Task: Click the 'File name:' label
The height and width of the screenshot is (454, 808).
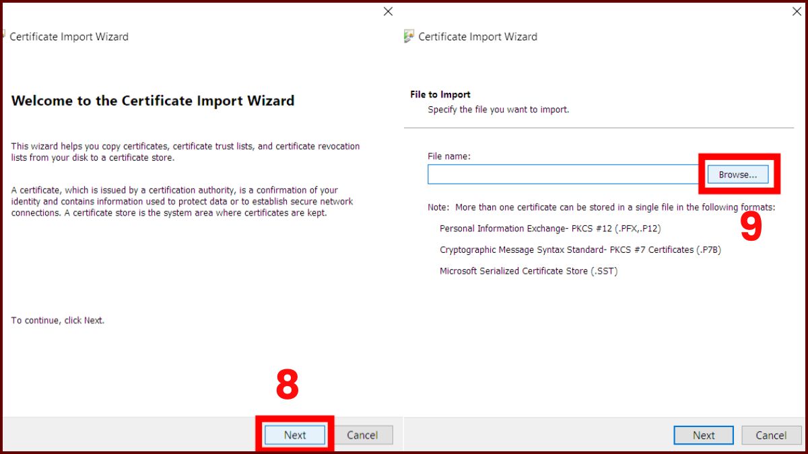Action: click(449, 156)
